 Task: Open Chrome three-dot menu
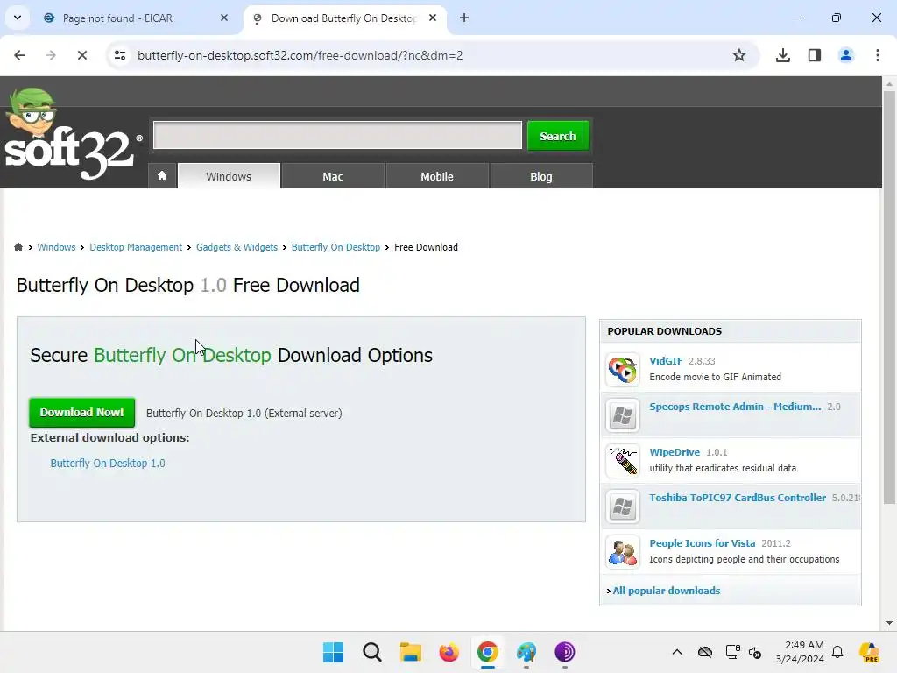pyautogui.click(x=878, y=55)
